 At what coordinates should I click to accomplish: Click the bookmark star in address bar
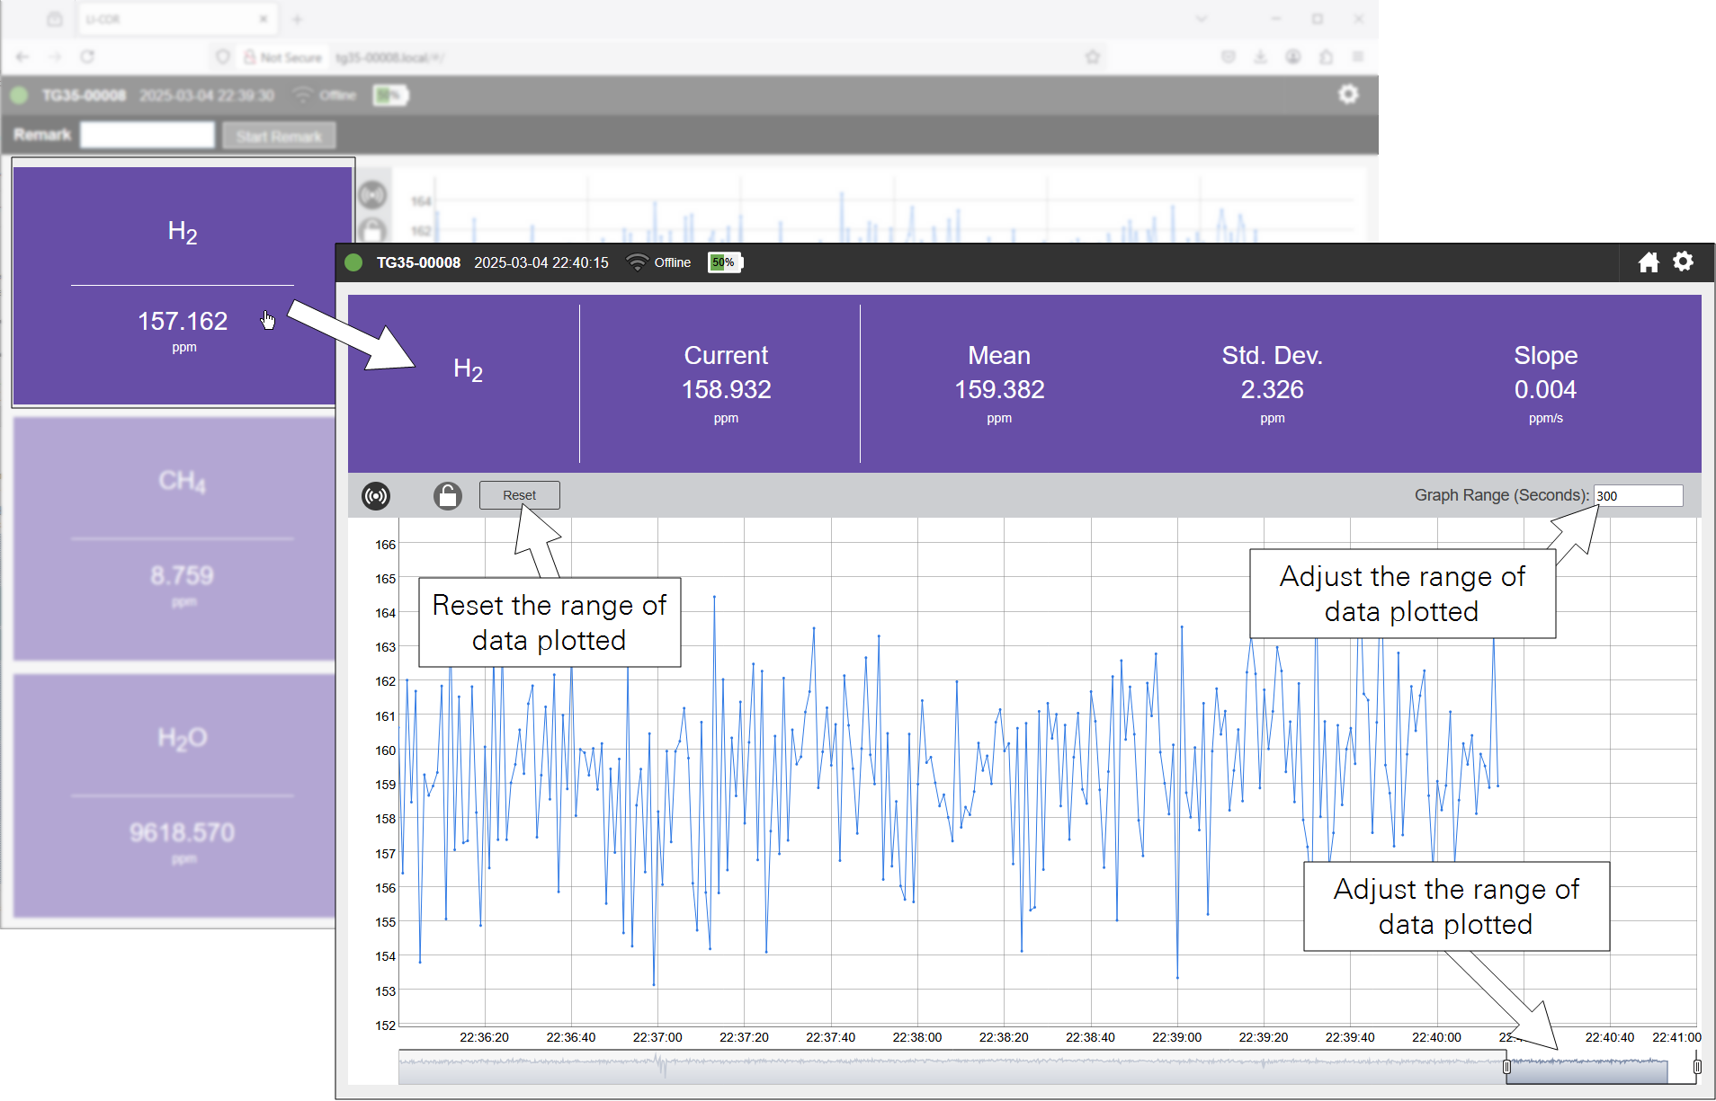[1093, 57]
